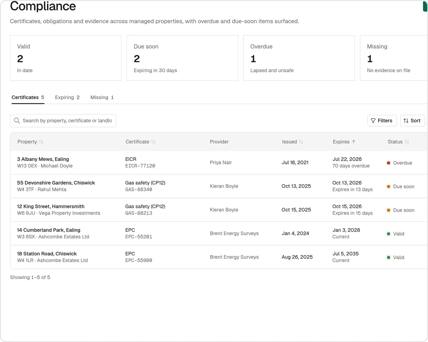Open 12 King Street, Hammersmith row
Viewport: 428px width, 342px height.
219,210
